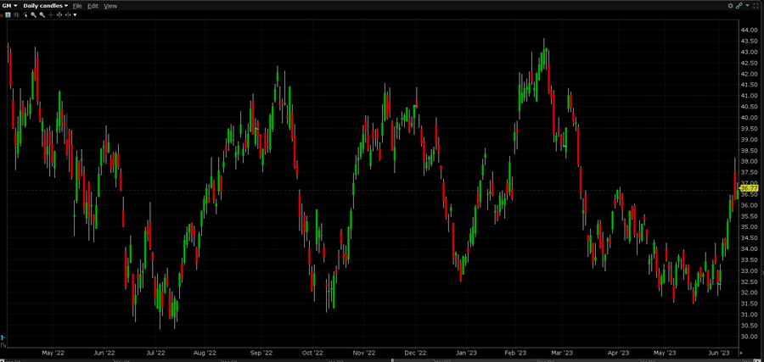Expand the dropdown arrow beside the link icon
The image size is (764, 362).
pyautogui.click(x=747, y=6)
